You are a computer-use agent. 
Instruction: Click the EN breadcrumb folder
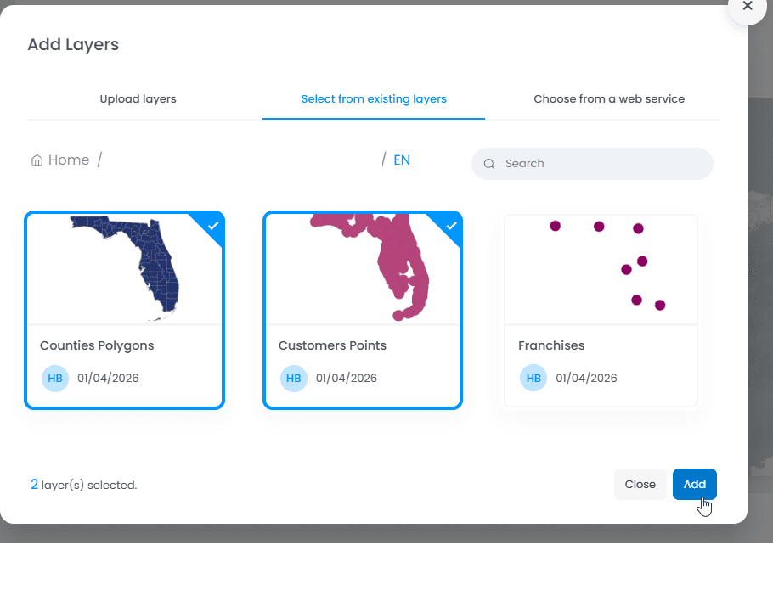pos(402,160)
